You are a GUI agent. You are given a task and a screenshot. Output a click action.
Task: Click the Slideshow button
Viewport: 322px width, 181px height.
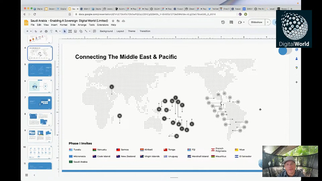point(256,22)
